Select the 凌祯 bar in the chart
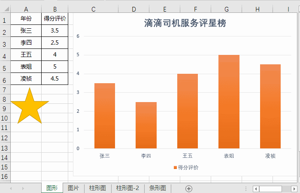 [270, 106]
